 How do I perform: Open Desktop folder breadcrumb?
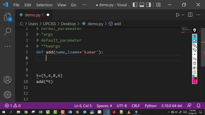coord(68,24)
